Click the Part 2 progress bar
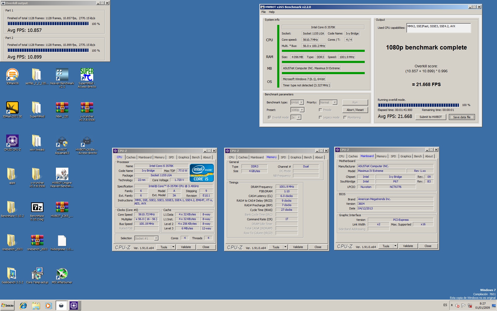The image size is (497, 311). 48,50
